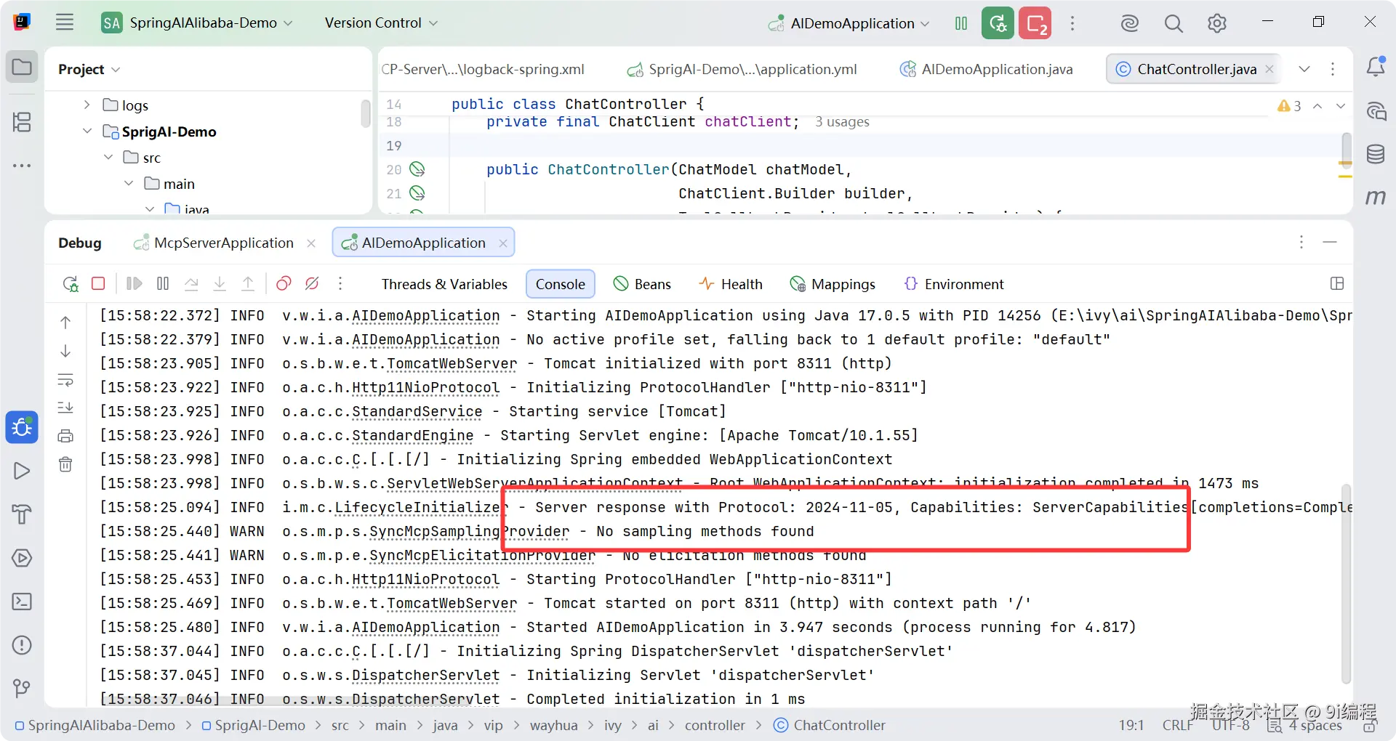This screenshot has width=1396, height=741.
Task: Open the Notifications bell icon
Action: (1376, 67)
